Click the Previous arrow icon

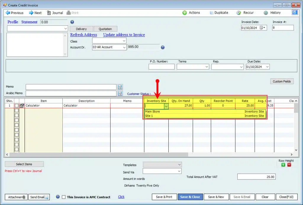8,13
